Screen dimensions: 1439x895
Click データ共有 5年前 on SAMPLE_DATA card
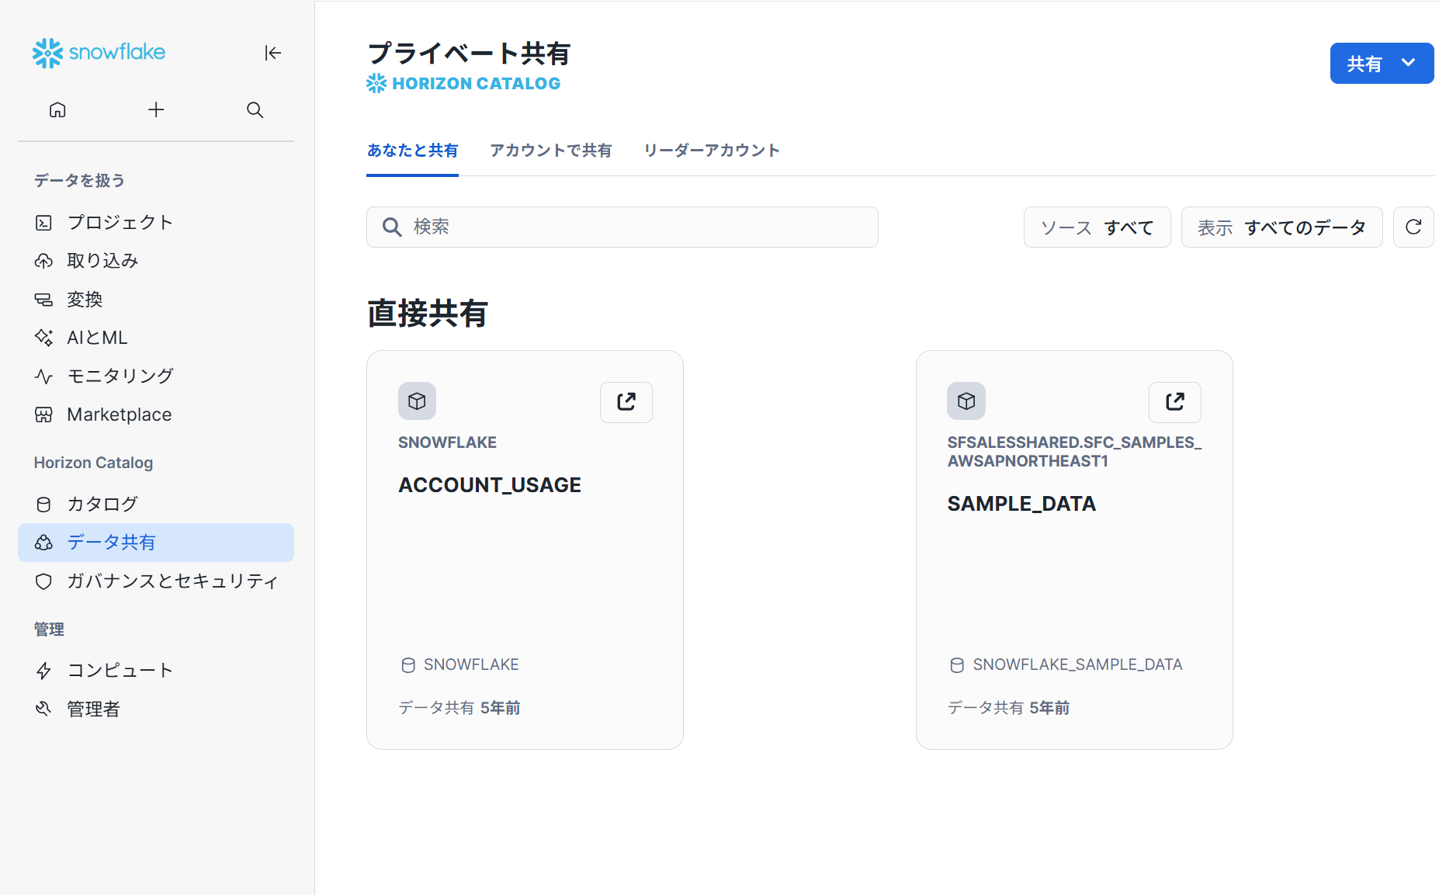[1008, 708]
